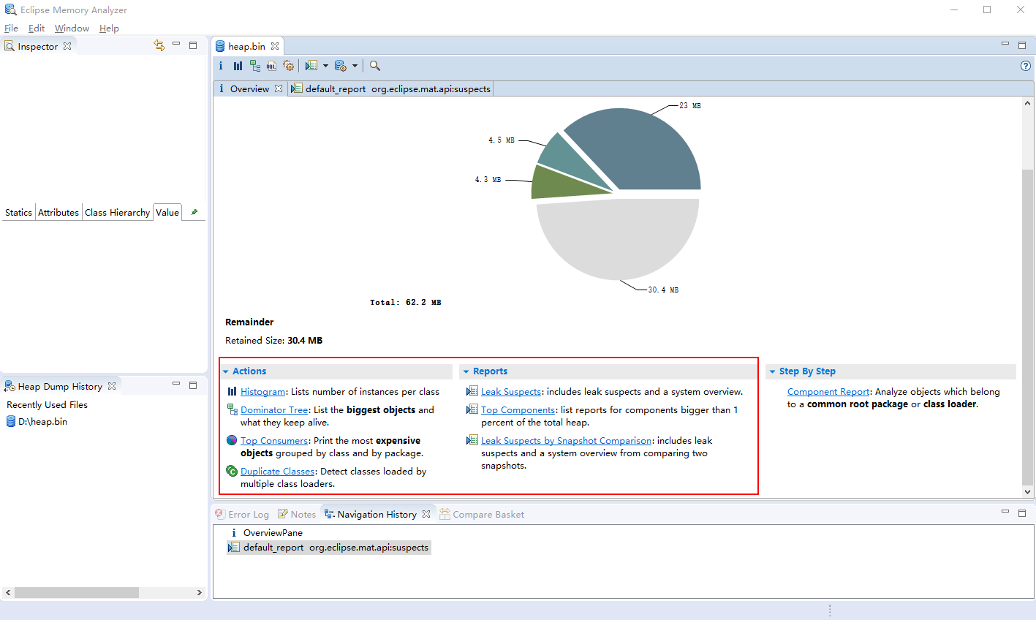1036x620 pixels.
Task: Open help question mark icon
Action: (x=1025, y=66)
